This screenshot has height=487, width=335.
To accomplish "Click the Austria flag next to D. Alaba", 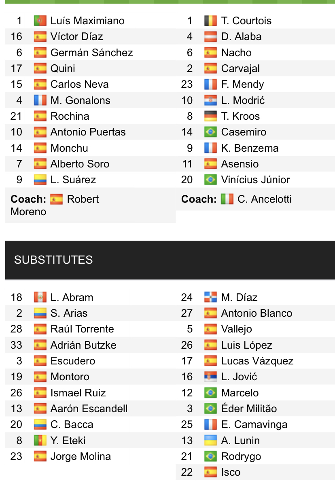I will click(x=211, y=36).
